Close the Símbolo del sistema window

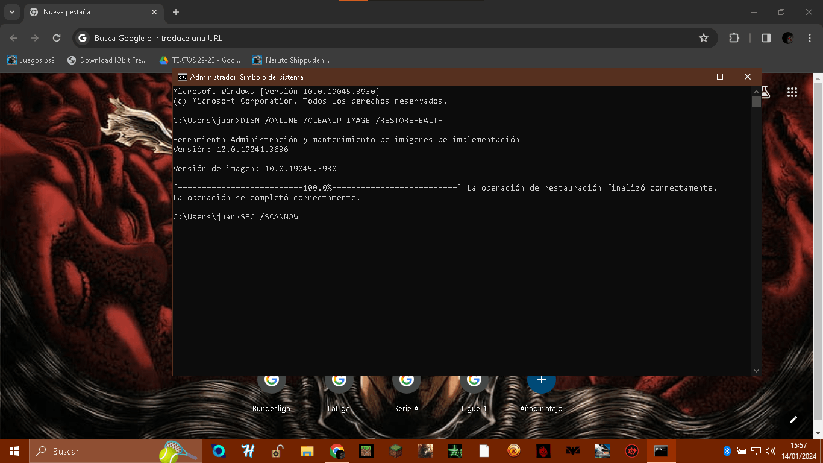748,77
